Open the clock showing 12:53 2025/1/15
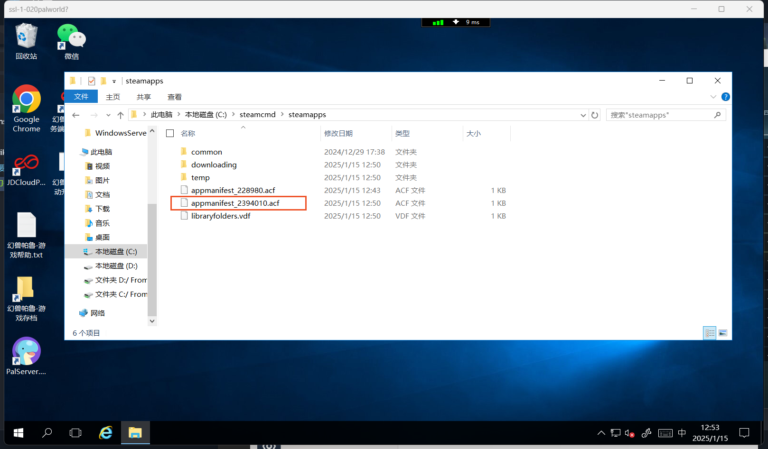This screenshot has height=449, width=768. [710, 432]
